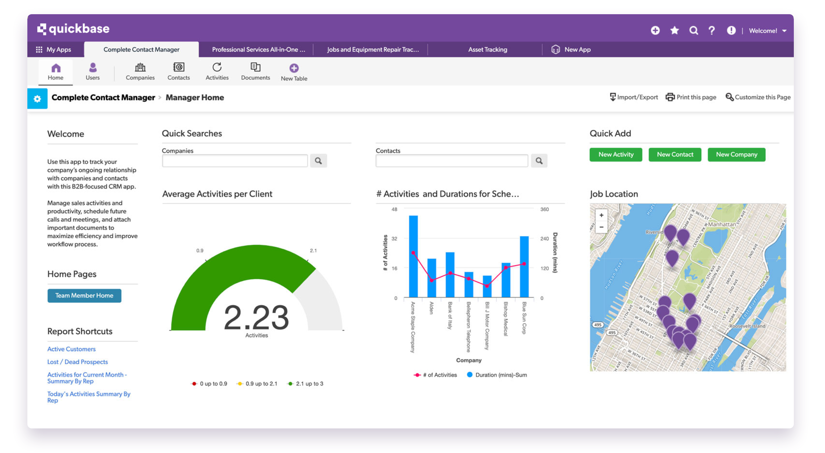Click the search magnifier icon in top bar

pos(694,30)
